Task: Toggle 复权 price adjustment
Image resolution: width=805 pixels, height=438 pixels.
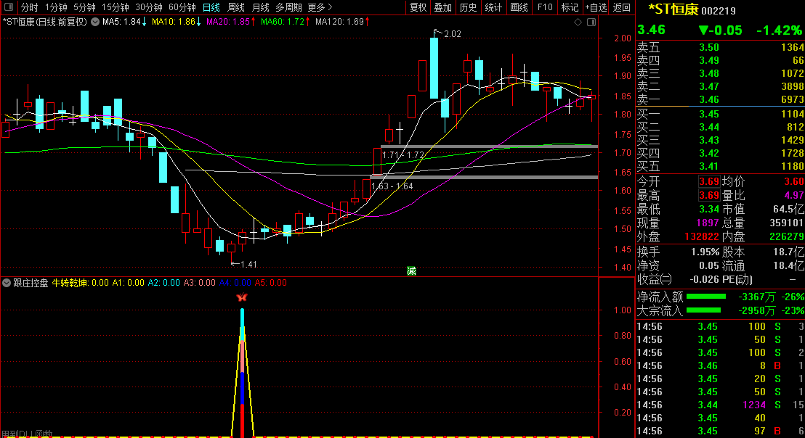Action: 418,7
